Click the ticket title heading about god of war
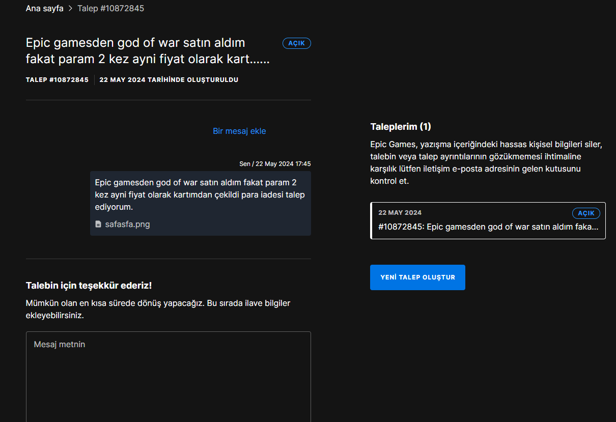The width and height of the screenshot is (616, 422). (x=148, y=51)
